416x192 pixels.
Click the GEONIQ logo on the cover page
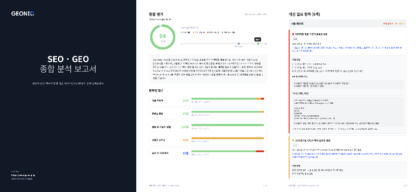23,13
